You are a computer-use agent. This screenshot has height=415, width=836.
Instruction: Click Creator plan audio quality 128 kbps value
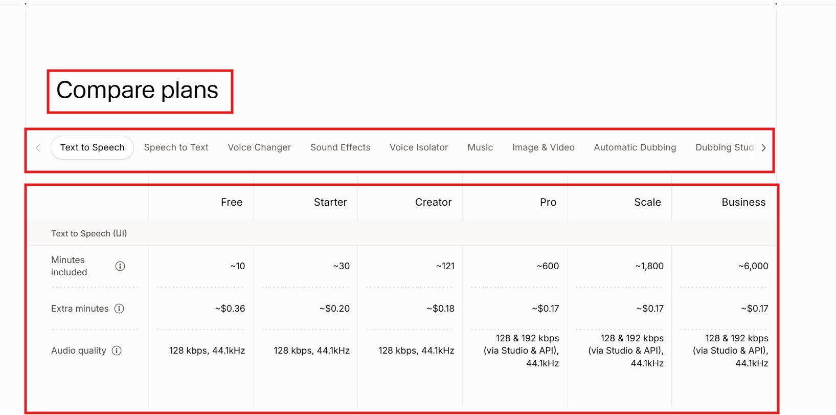click(416, 351)
